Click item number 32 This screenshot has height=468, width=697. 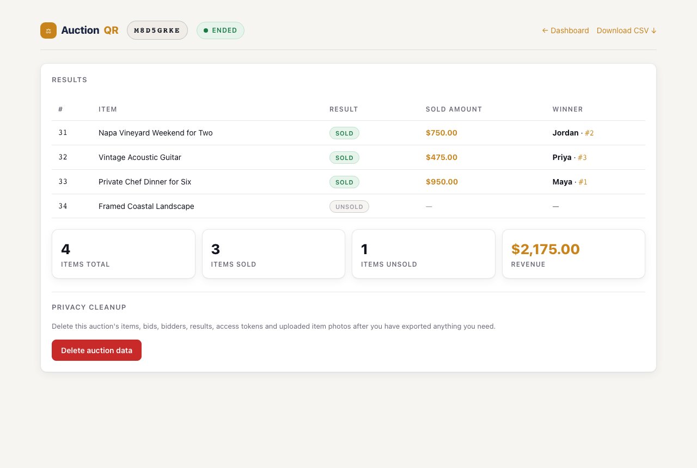point(63,157)
